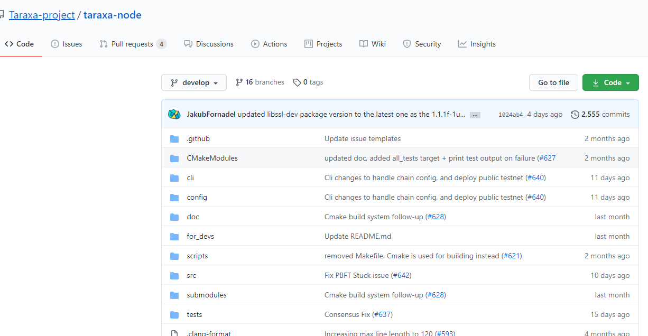Open the Actions tab
Image resolution: width=648 pixels, height=336 pixels.
[x=269, y=44]
